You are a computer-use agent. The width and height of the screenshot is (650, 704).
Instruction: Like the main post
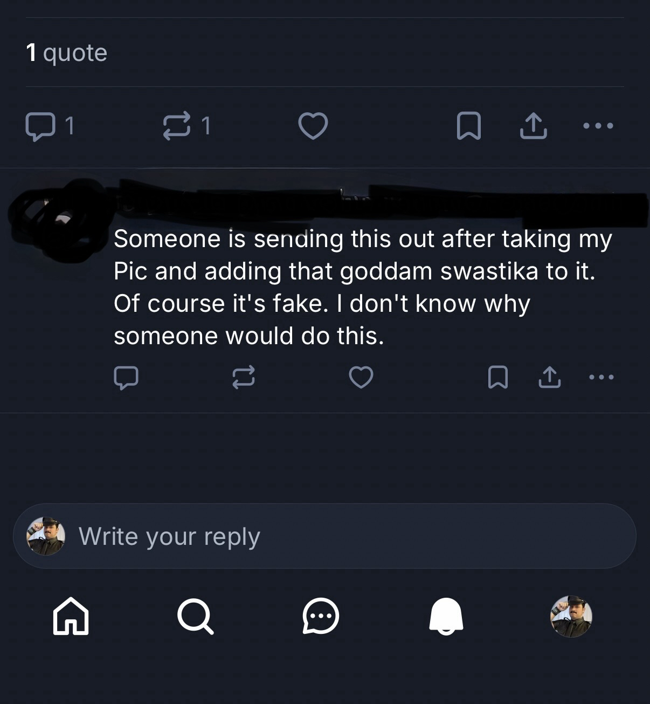pos(313,126)
